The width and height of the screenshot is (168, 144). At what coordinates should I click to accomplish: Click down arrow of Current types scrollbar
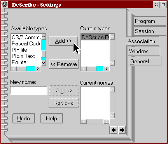(x=112, y=63)
